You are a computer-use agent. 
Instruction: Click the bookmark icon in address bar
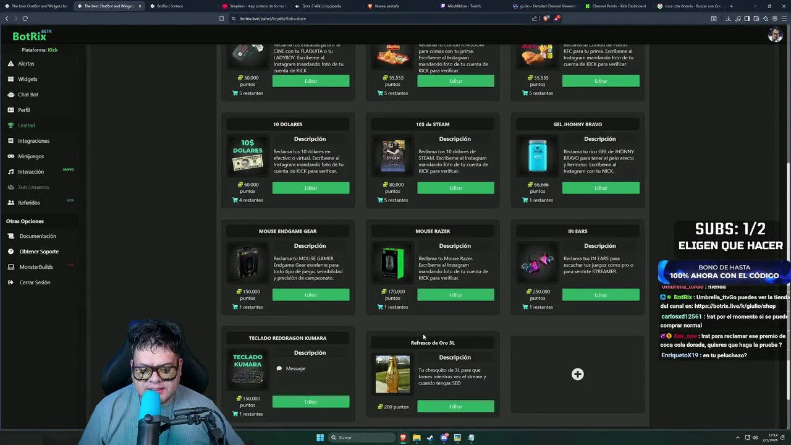(x=221, y=19)
